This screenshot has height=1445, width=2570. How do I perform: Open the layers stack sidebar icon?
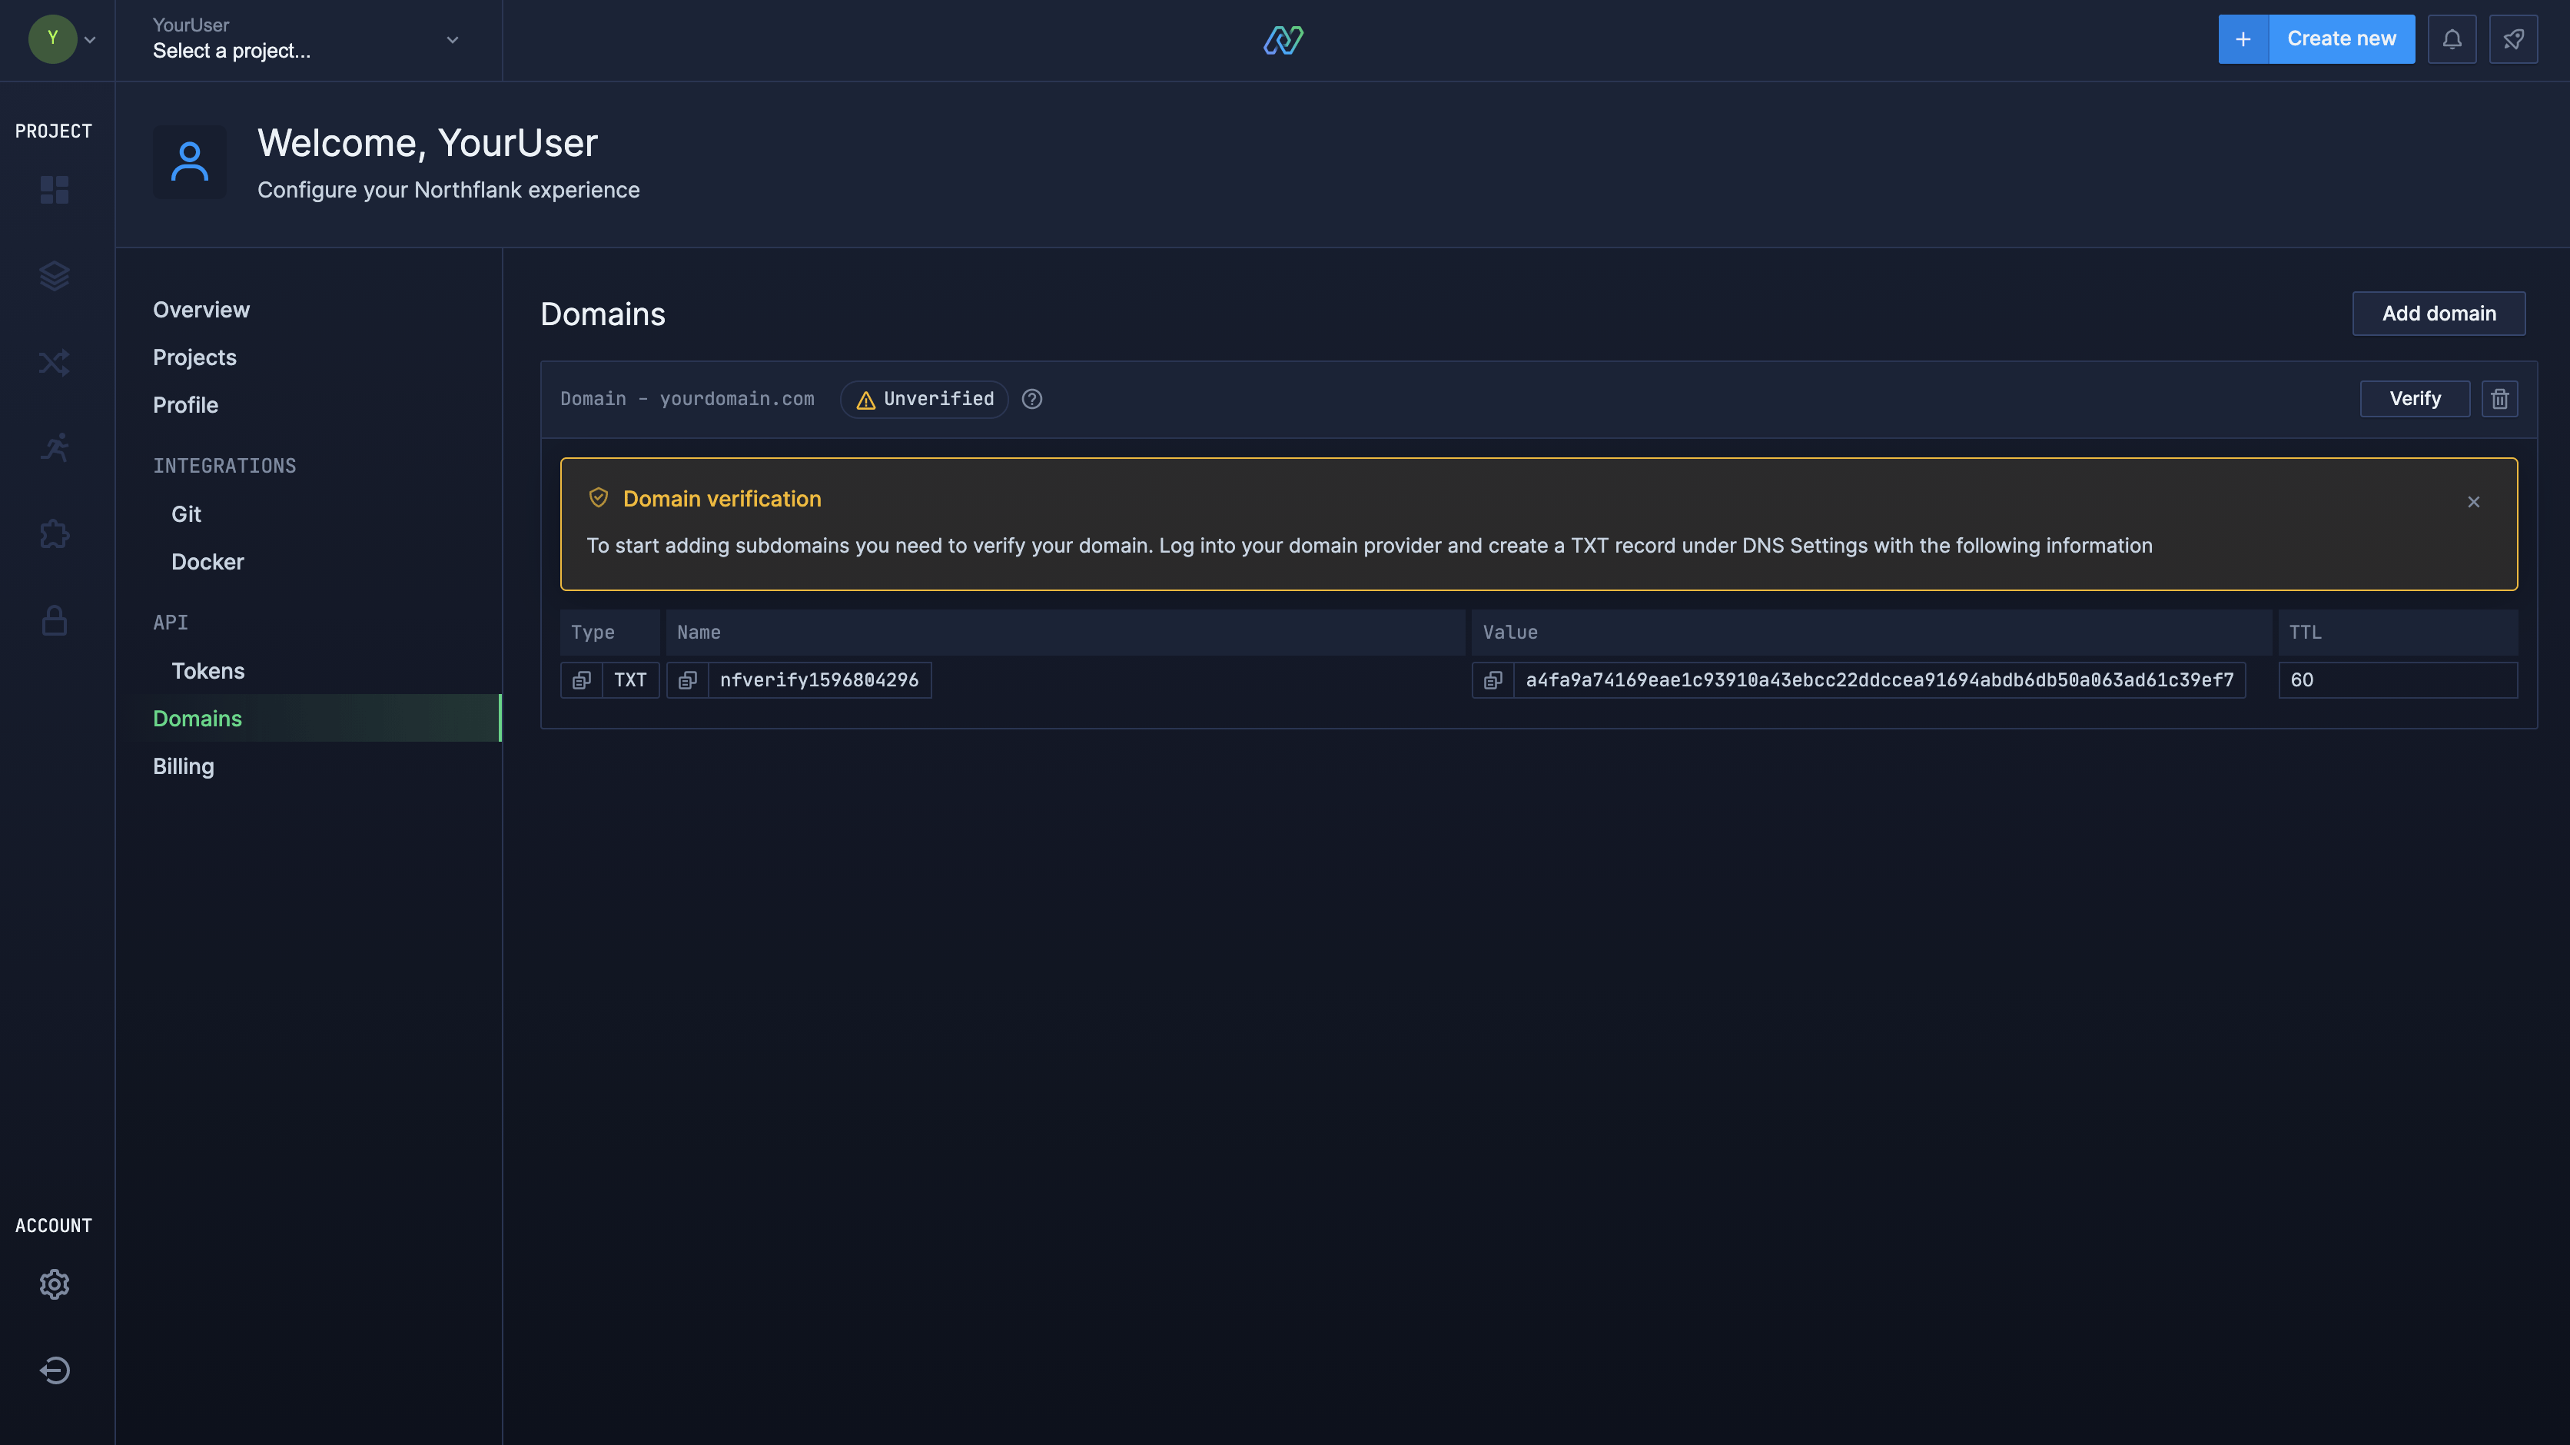(x=55, y=275)
